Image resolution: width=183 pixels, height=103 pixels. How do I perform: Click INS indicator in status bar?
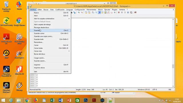click(x=170, y=90)
